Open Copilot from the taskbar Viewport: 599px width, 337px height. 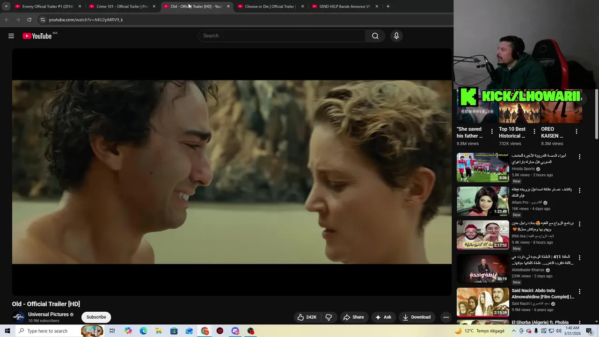click(128, 331)
